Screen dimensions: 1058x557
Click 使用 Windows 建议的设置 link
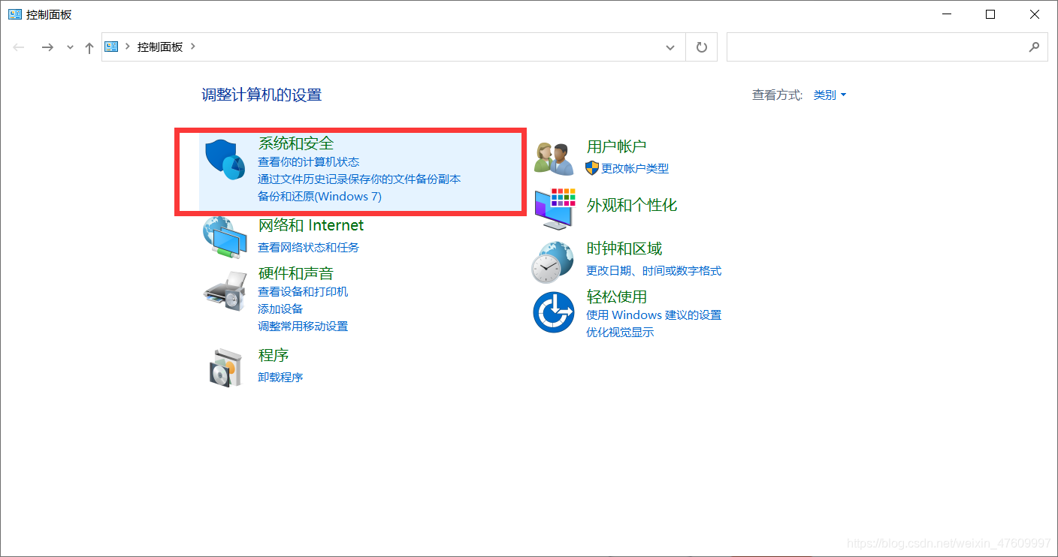point(654,315)
